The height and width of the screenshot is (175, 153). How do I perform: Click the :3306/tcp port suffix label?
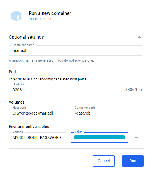[x=133, y=90]
